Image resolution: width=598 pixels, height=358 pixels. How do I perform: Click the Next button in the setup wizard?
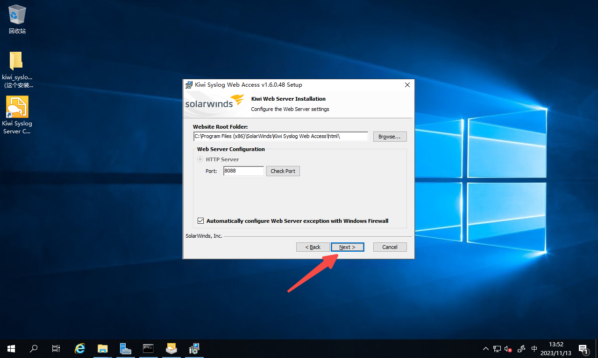click(x=347, y=247)
